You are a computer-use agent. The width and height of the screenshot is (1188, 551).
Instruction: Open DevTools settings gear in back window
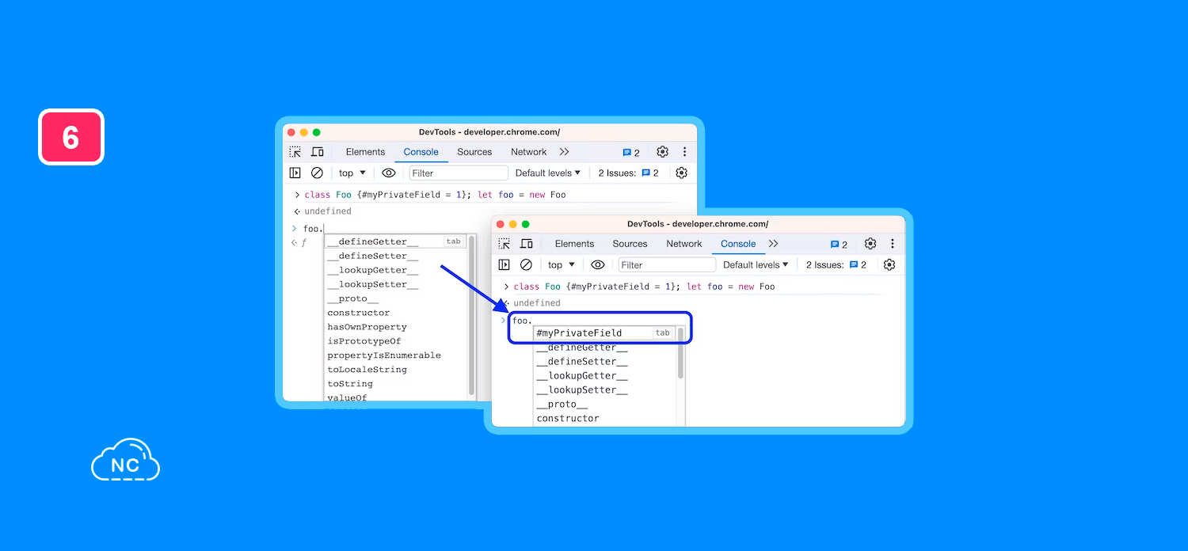(662, 152)
